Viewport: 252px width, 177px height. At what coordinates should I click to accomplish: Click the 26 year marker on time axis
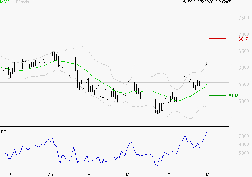50,175
